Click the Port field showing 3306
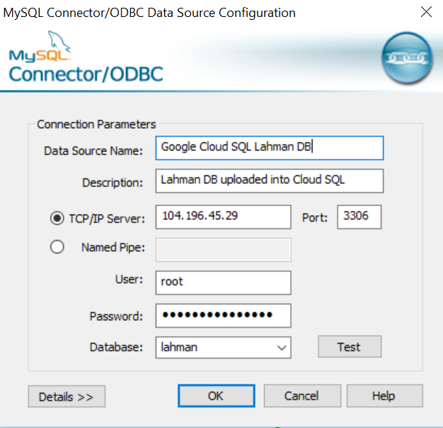443x428 pixels. click(359, 217)
